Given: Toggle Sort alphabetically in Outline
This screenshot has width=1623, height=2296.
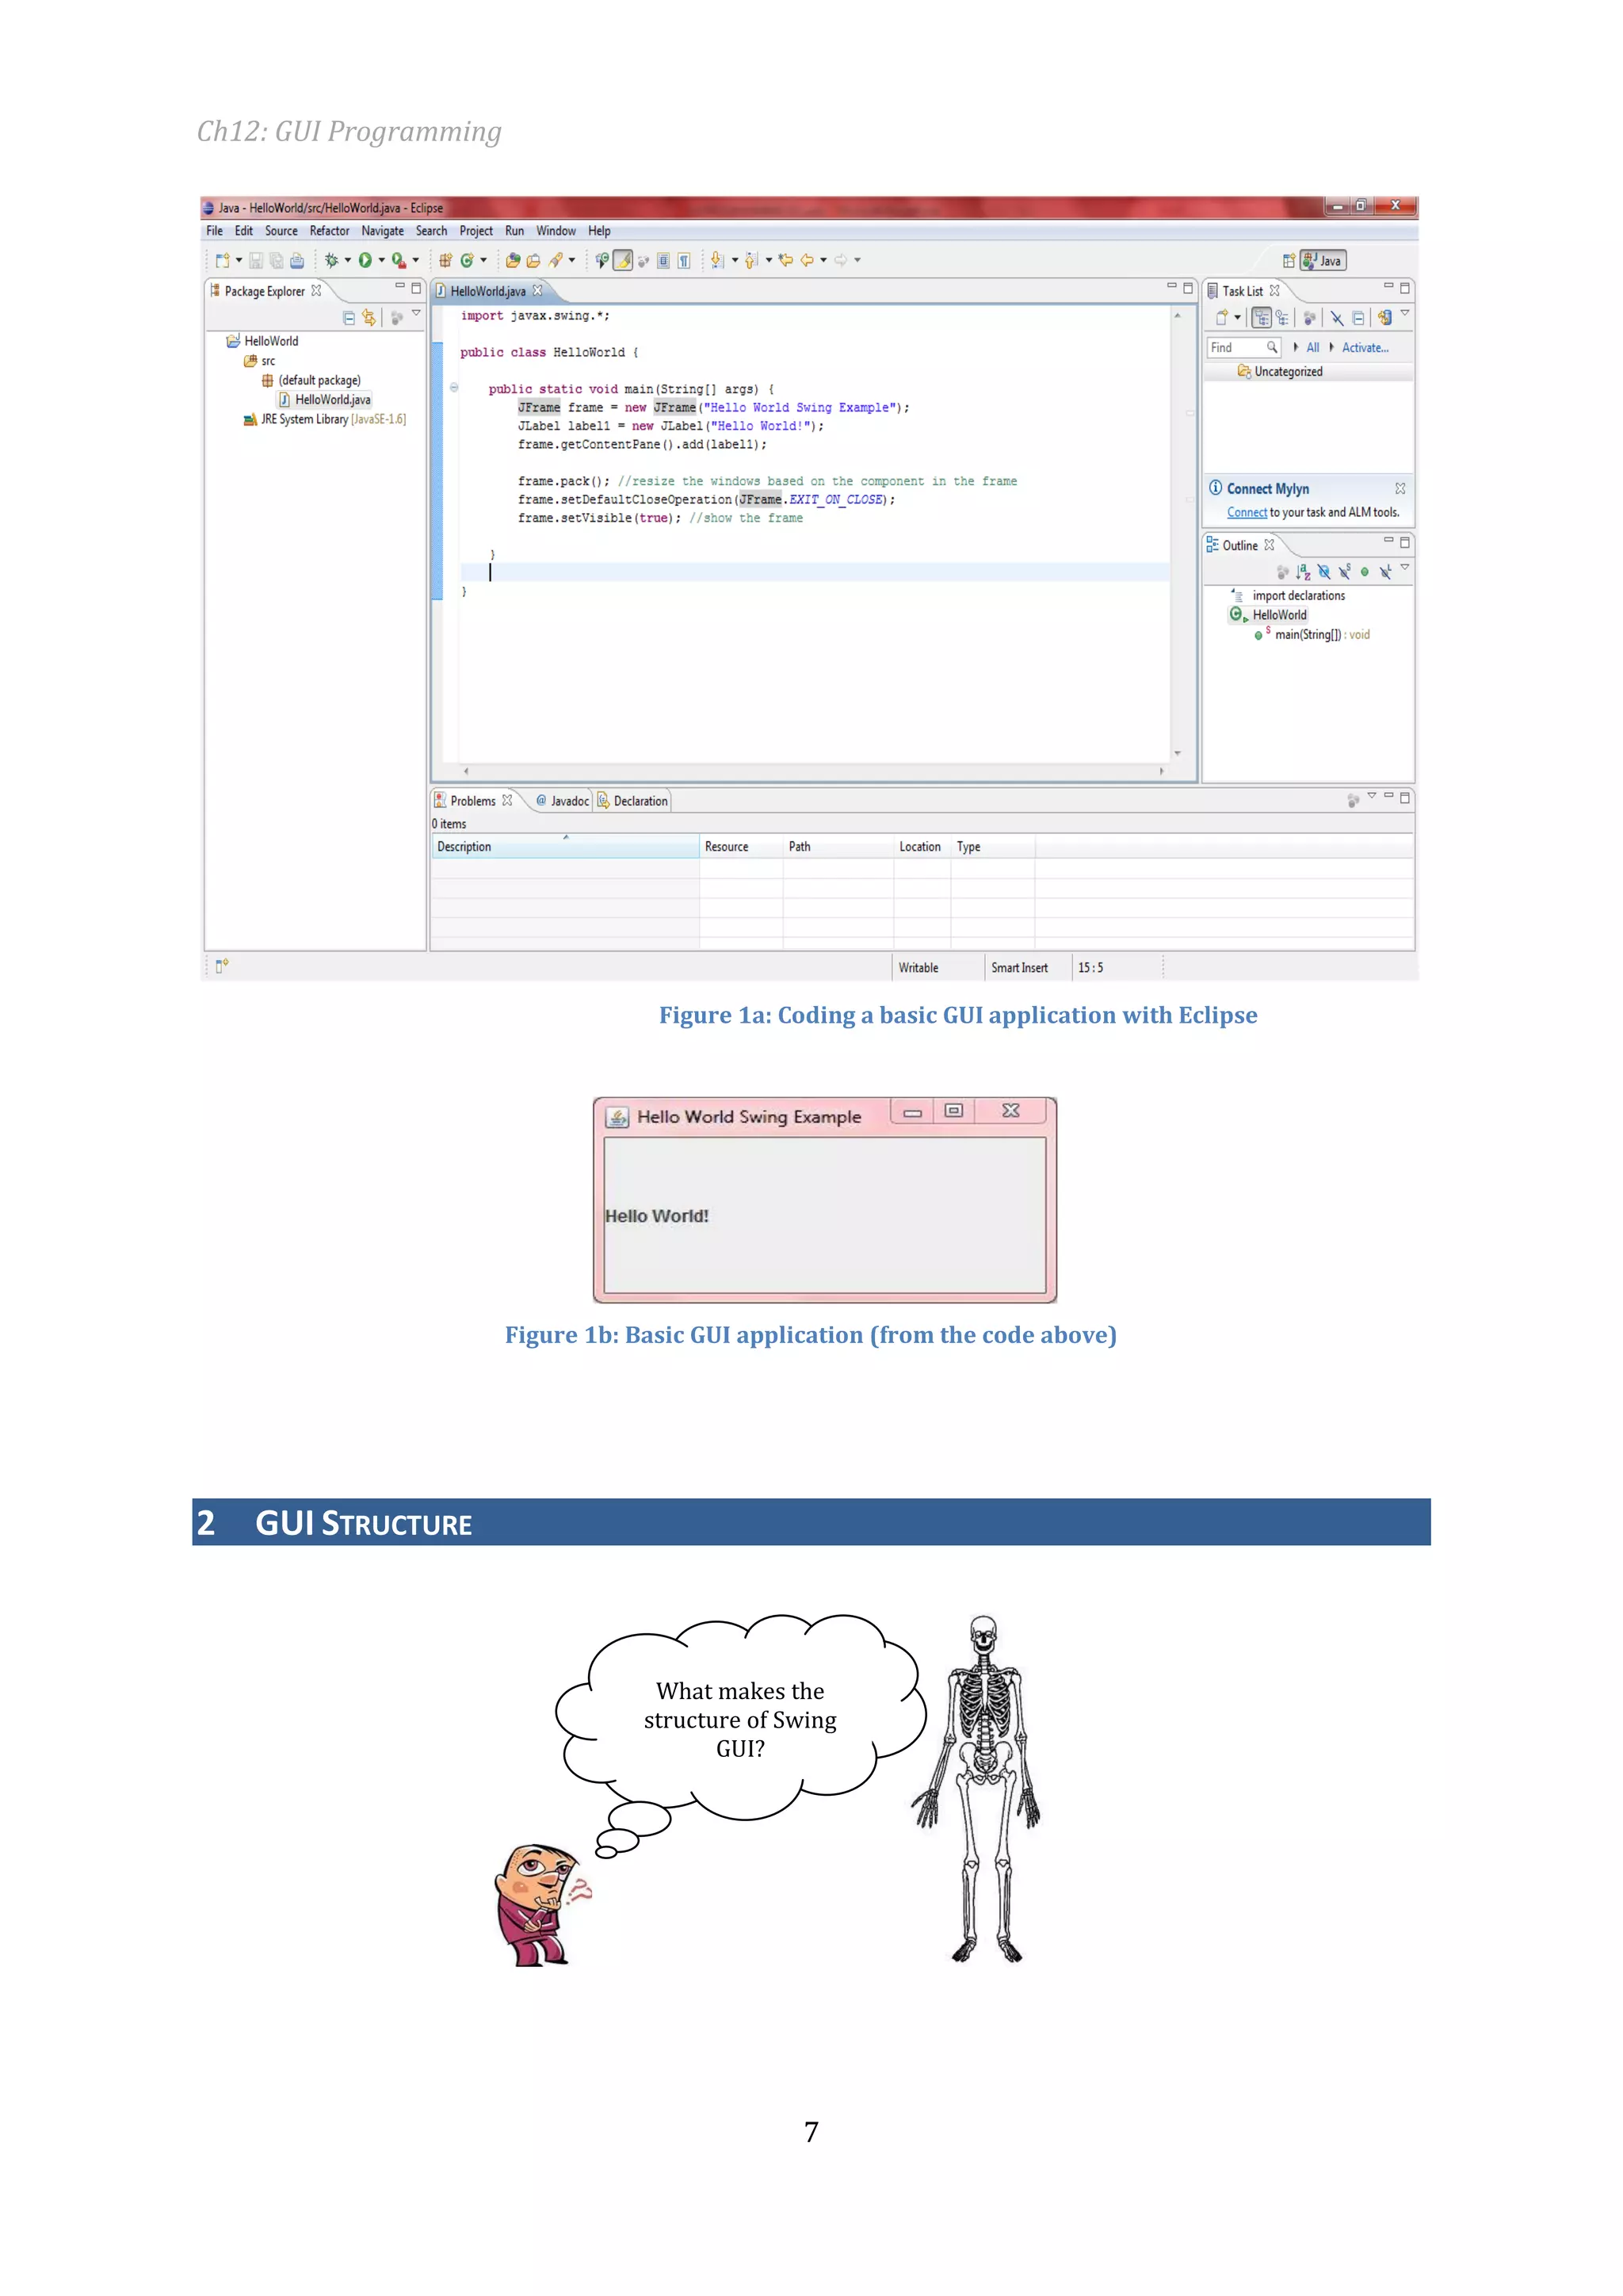Looking at the screenshot, I should (1303, 572).
